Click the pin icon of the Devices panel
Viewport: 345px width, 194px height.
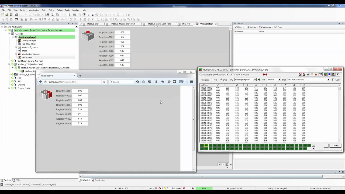point(72,23)
